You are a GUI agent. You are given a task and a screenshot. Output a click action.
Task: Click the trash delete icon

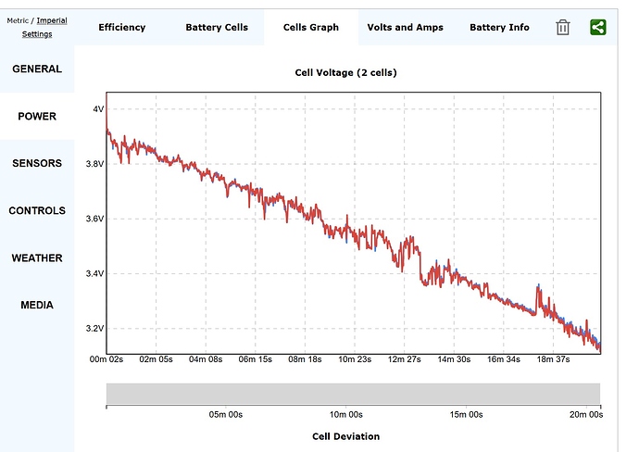click(562, 27)
